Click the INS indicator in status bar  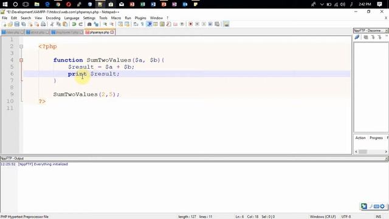378,217
